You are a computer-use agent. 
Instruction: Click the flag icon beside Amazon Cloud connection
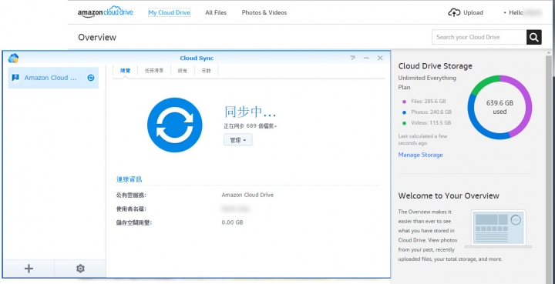15,78
